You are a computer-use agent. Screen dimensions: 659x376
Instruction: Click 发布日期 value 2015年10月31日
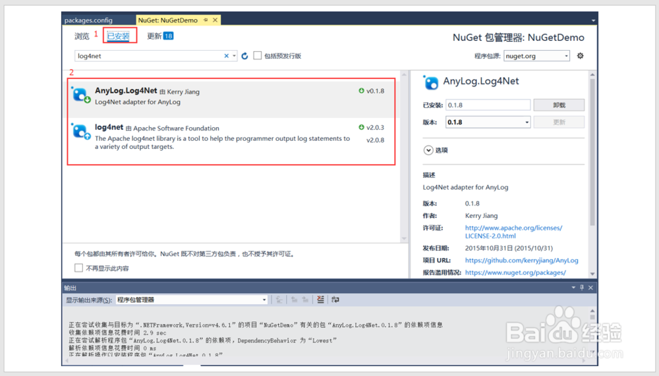pyautogui.click(x=509, y=248)
